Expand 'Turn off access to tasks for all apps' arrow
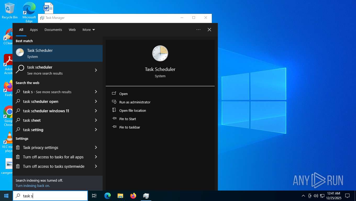 pyautogui.click(x=96, y=157)
